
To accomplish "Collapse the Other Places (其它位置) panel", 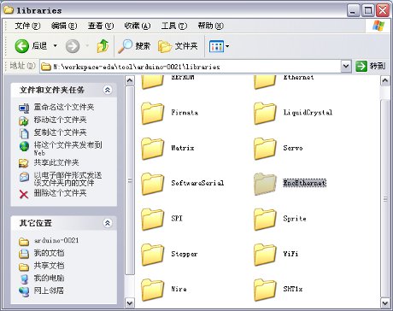I will [x=108, y=223].
